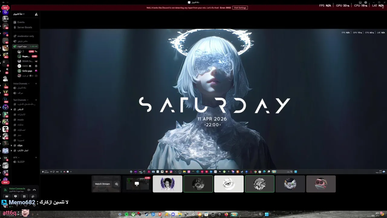Open Firefox from the Windows taskbar
Viewport: 387px width, 218px height.
point(226,214)
